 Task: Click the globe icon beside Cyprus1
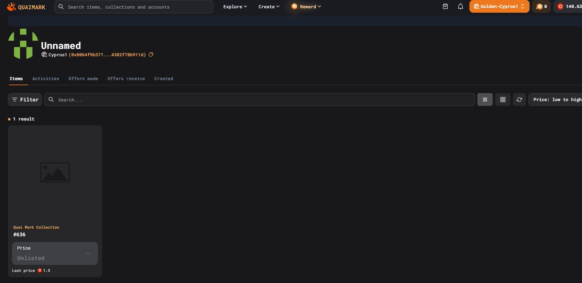click(44, 55)
